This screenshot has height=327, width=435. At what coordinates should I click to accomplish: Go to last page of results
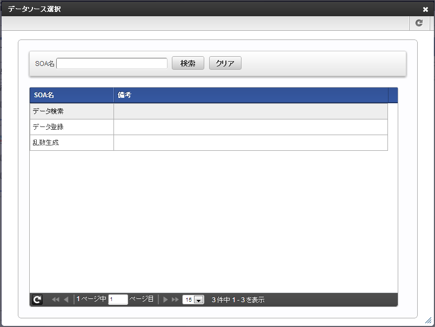175,299
